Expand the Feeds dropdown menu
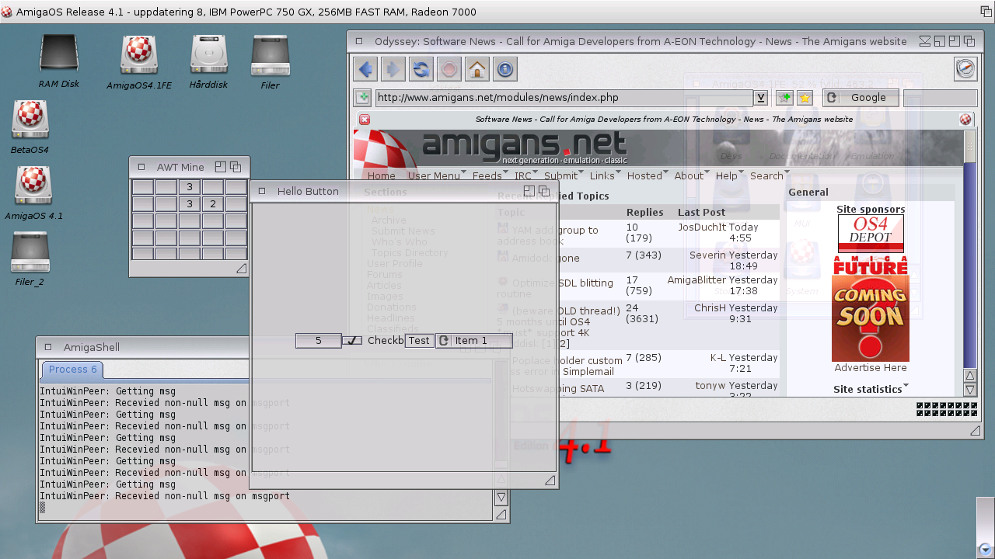Screen dimensions: 995x559 [508, 172]
